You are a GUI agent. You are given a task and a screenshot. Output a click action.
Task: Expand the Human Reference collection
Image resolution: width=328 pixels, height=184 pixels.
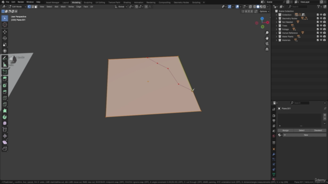[x=277, y=33]
